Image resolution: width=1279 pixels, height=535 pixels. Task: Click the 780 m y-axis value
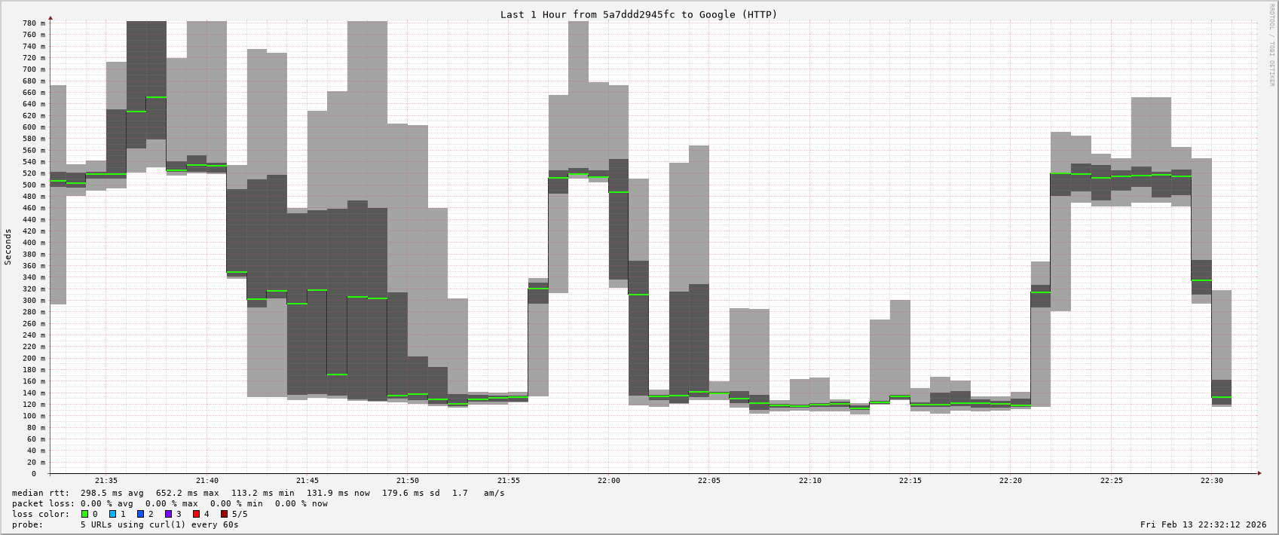(34, 23)
